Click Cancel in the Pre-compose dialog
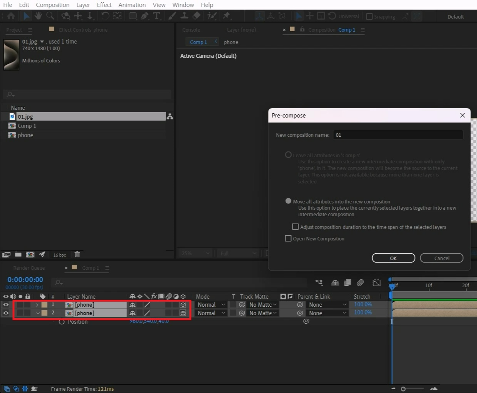 [442, 258]
